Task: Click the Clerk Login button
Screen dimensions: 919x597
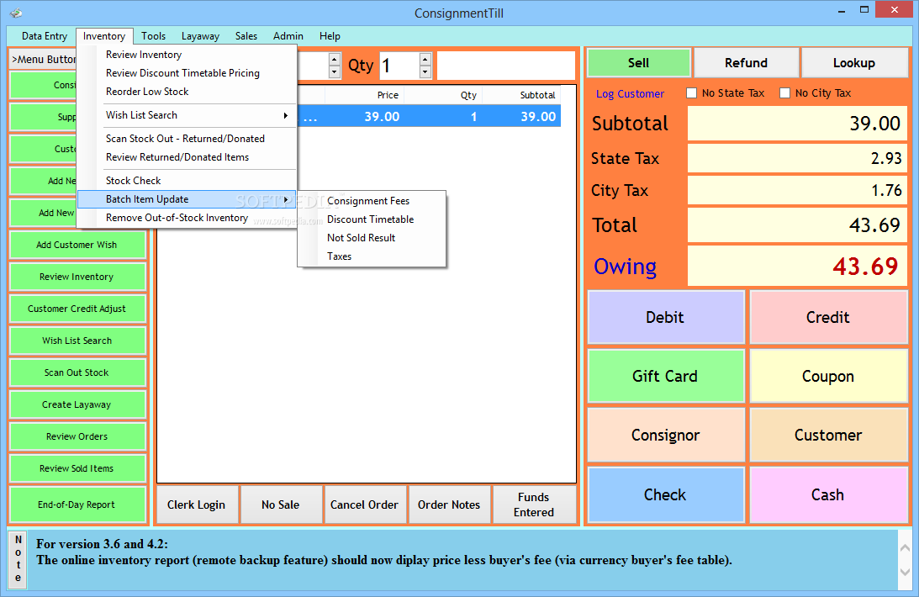Action: pos(197,505)
